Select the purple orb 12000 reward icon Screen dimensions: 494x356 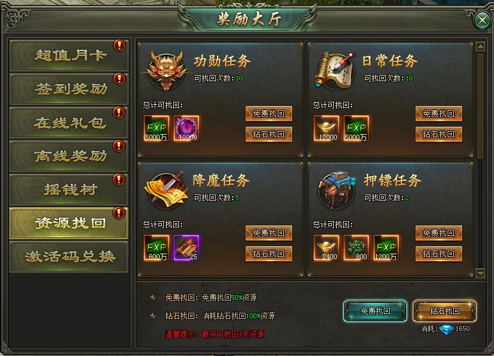(186, 128)
